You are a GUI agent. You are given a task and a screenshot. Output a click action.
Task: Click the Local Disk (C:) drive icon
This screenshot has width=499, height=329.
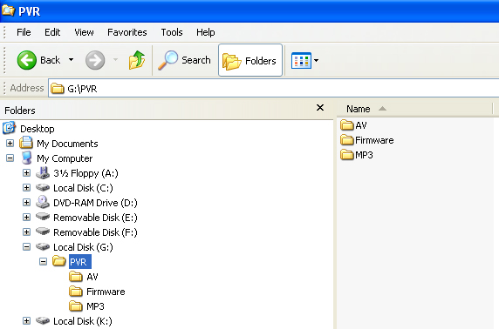[x=43, y=187]
